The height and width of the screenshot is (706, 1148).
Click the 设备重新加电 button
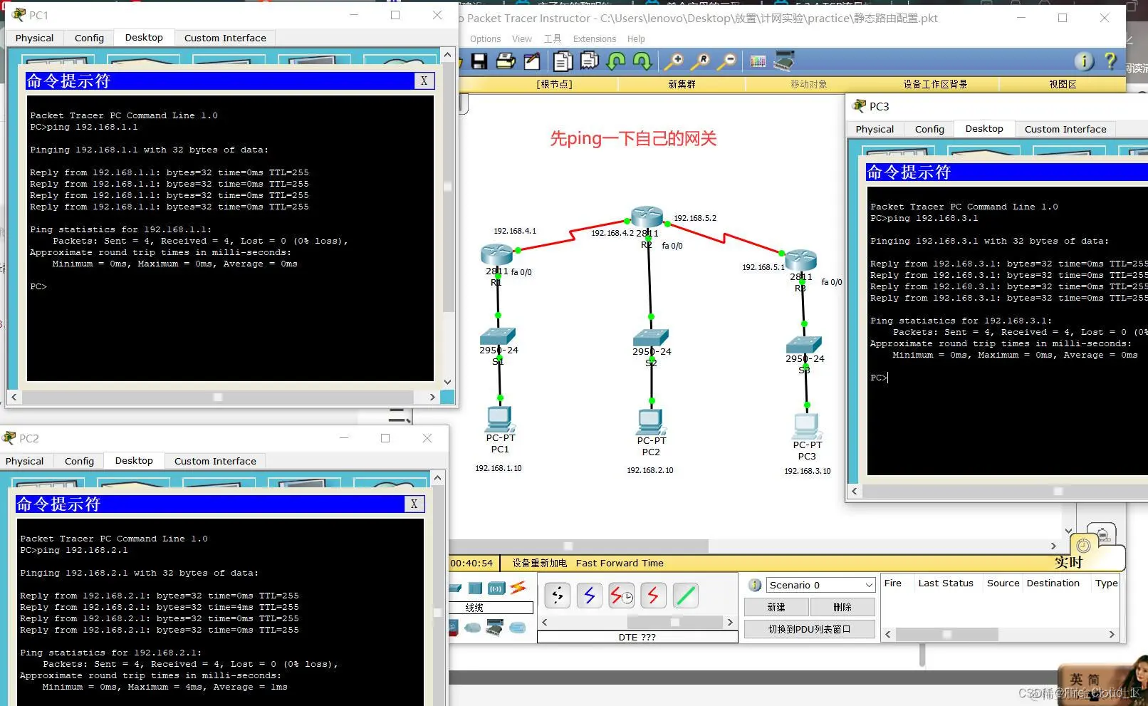[x=539, y=563]
